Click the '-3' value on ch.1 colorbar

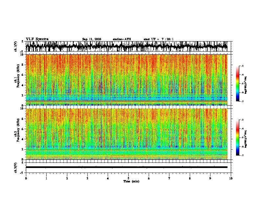(x=242, y=66)
